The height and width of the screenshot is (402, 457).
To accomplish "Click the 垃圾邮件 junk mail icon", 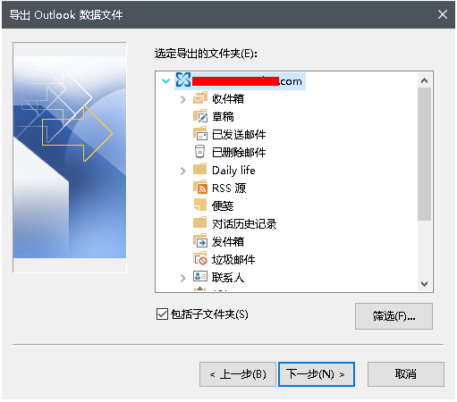I will [x=200, y=258].
